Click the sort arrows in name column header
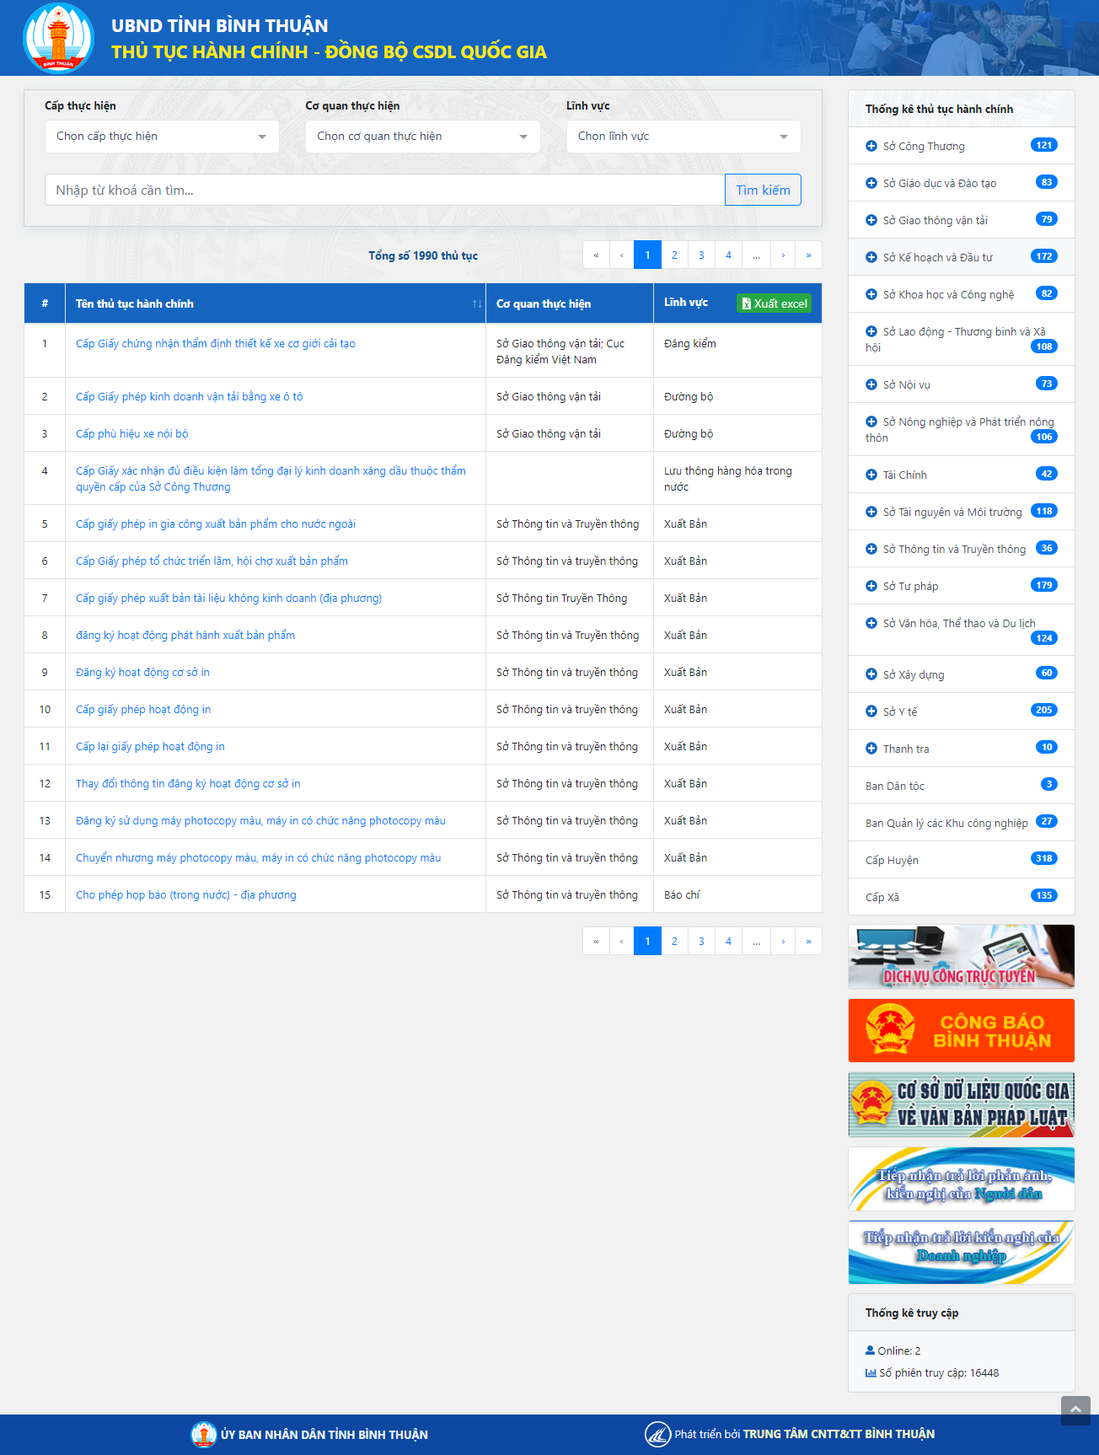This screenshot has height=1455, width=1099. tap(477, 304)
